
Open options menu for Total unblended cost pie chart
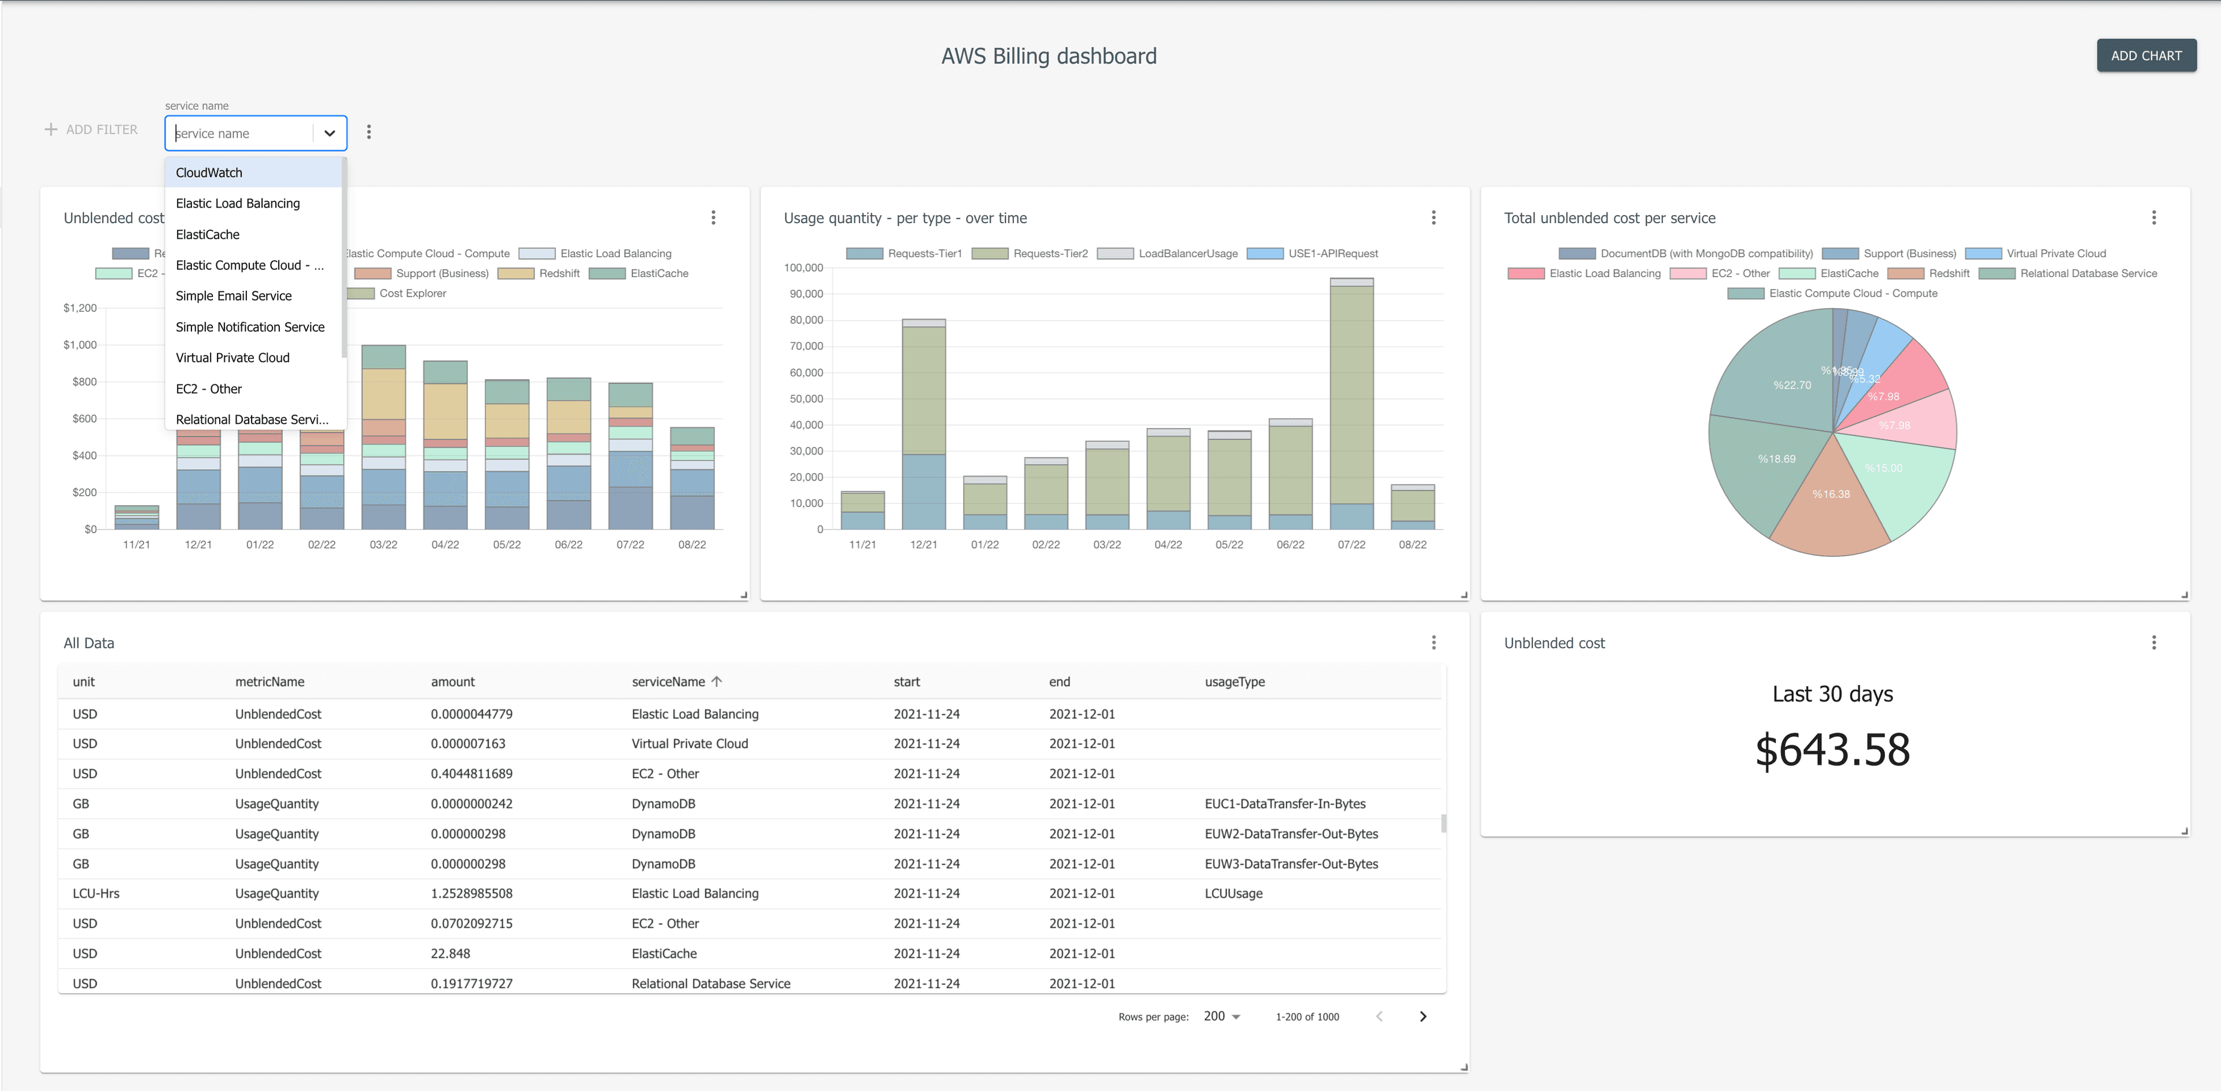coord(2154,217)
